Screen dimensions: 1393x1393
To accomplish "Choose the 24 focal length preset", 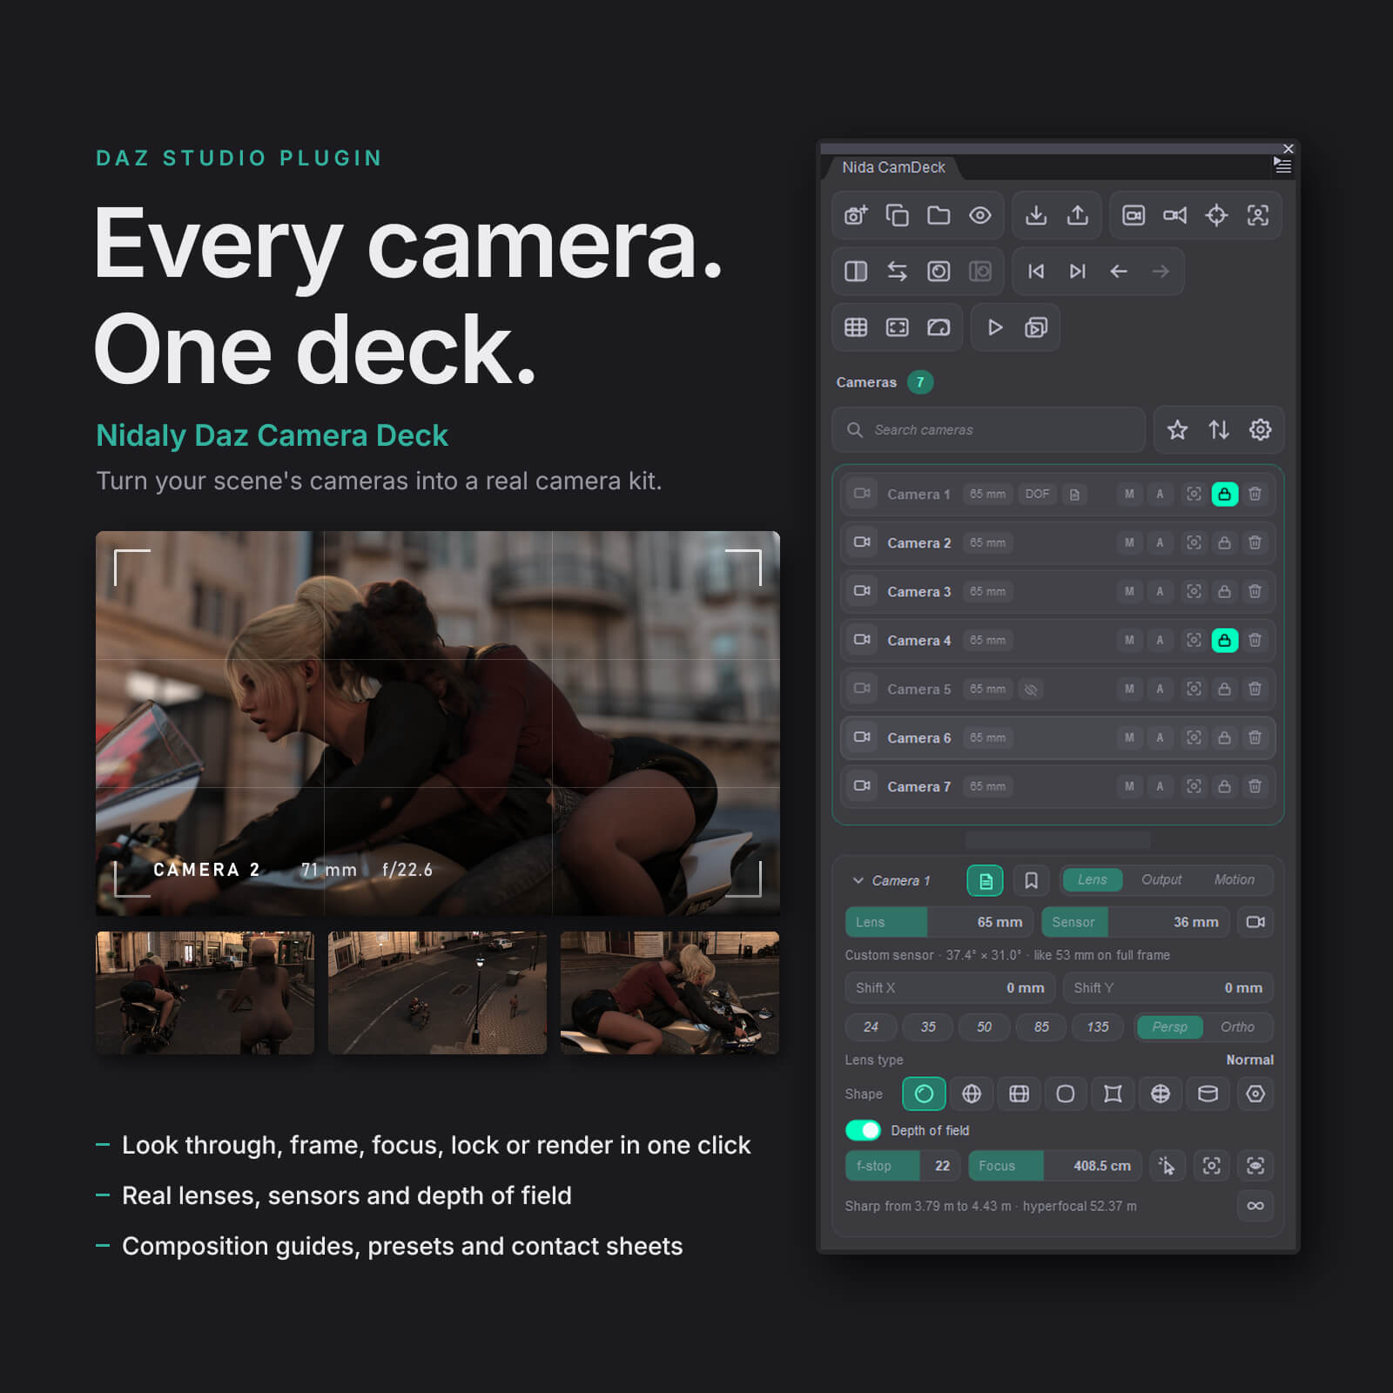I will (871, 1027).
